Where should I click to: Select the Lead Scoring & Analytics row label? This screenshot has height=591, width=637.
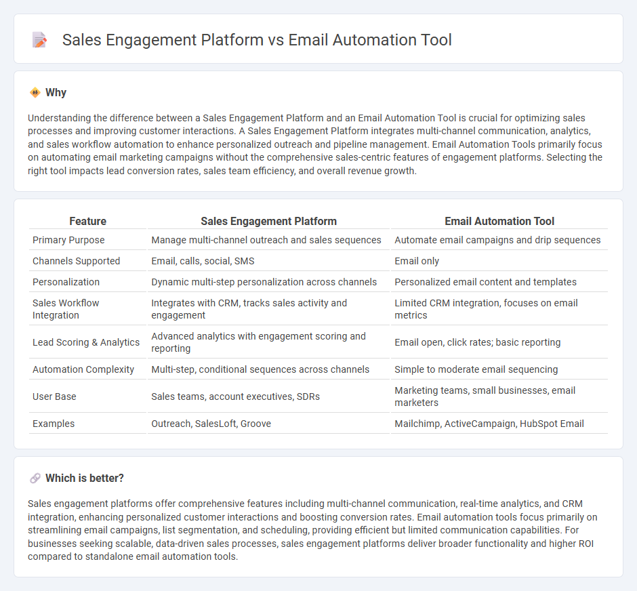point(85,342)
